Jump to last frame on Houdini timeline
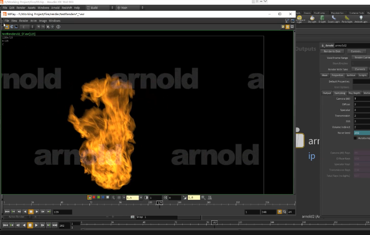Screen dimensions: 370x235 click(x=55, y=225)
